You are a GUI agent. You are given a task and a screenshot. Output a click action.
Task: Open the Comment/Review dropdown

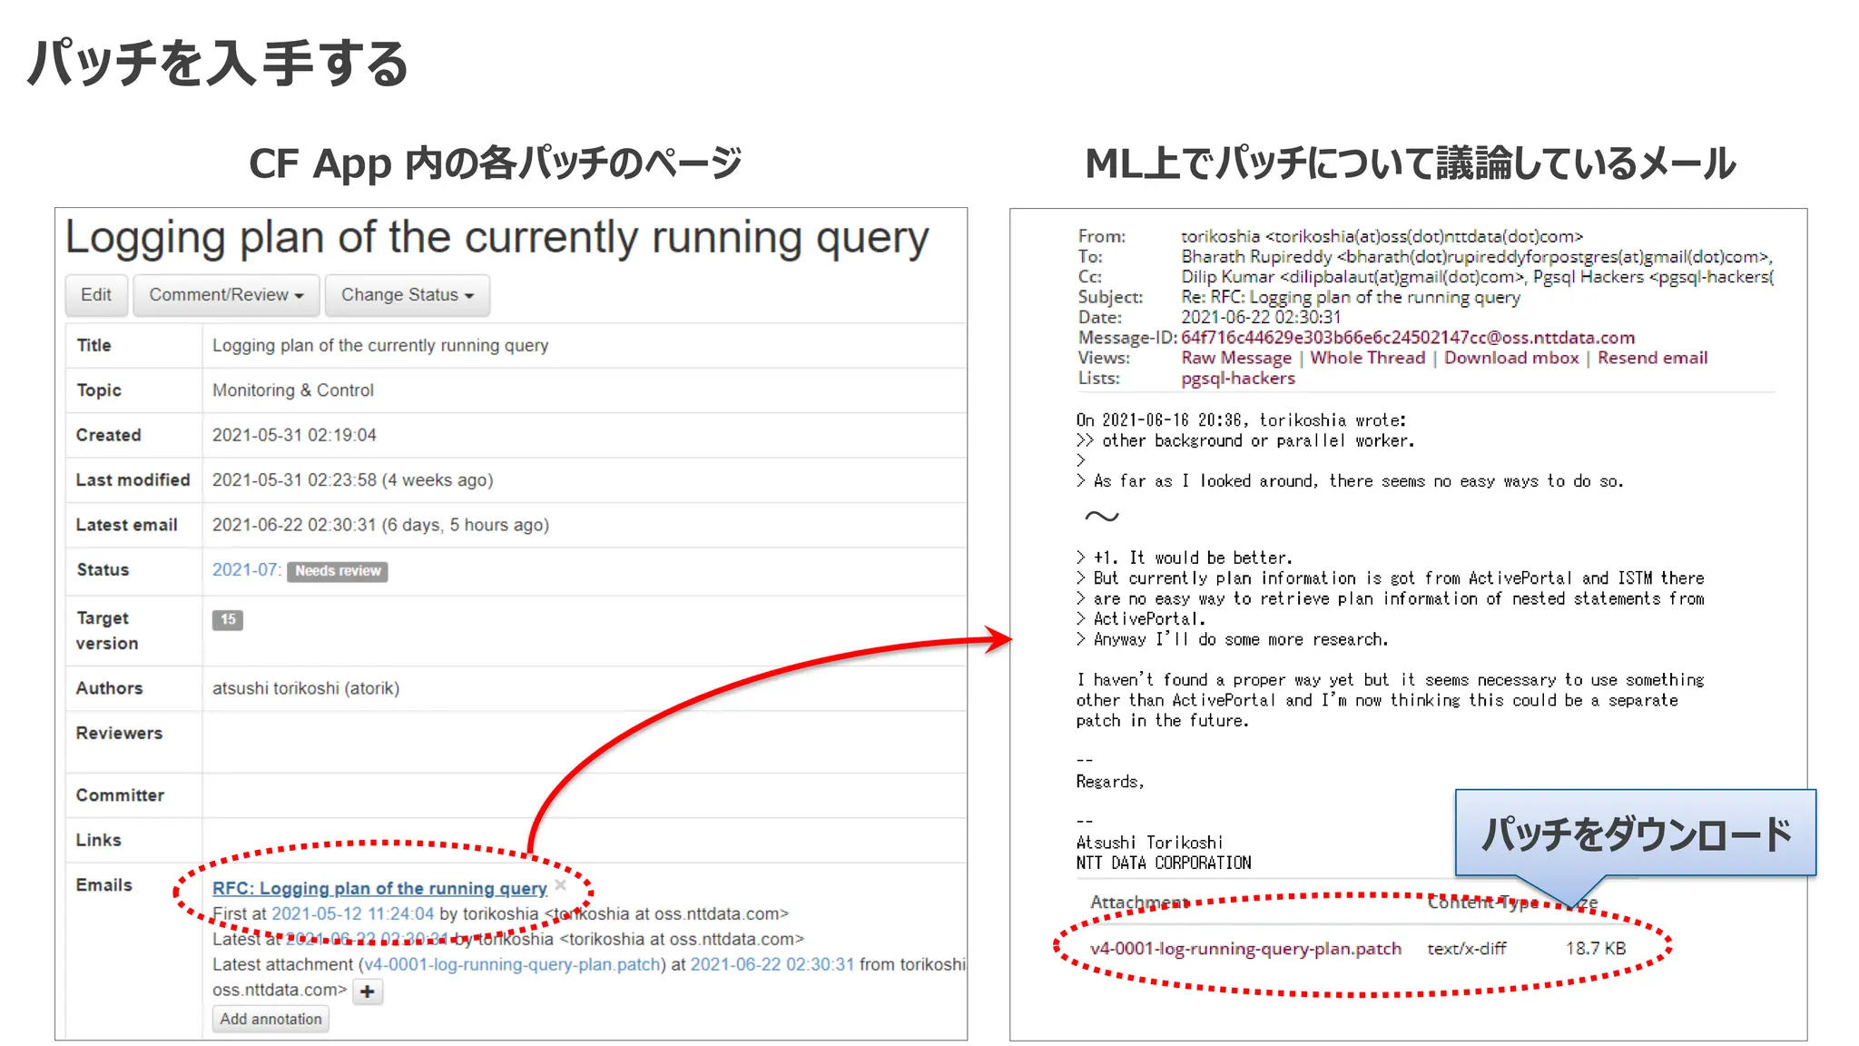[x=226, y=295]
